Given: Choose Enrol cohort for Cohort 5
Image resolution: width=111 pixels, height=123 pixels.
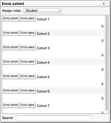Looking at the screenshot, I should (11, 76).
